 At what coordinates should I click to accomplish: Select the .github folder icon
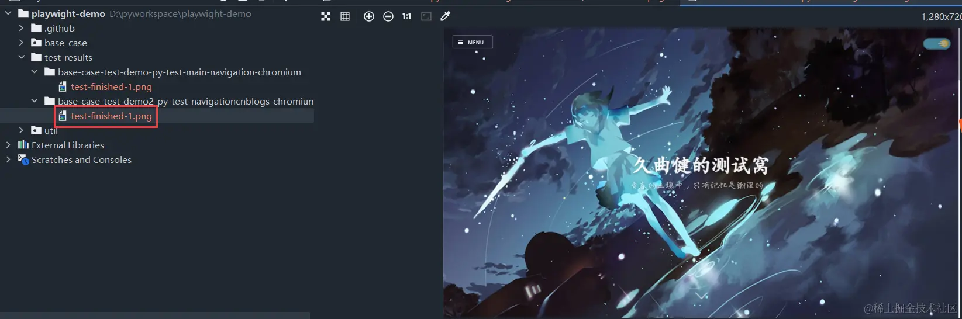36,28
